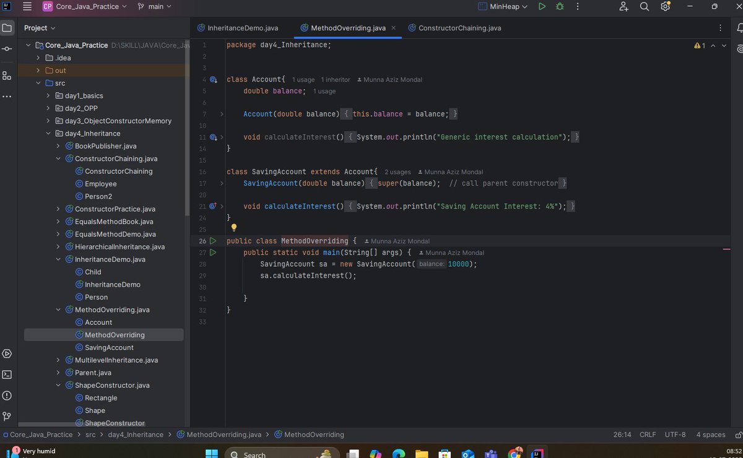Open the MinHeap run configuration dropdown
This screenshot has height=458, width=743.
point(503,6)
